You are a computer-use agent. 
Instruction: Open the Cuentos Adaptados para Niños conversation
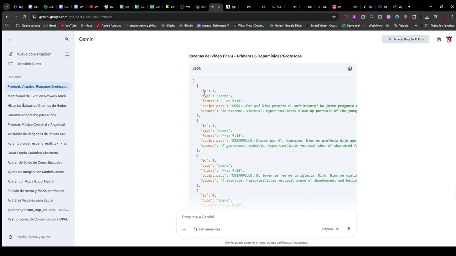tap(32, 115)
